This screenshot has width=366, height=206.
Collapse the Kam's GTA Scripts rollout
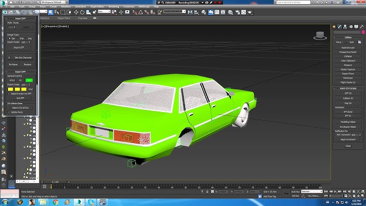[348, 88]
